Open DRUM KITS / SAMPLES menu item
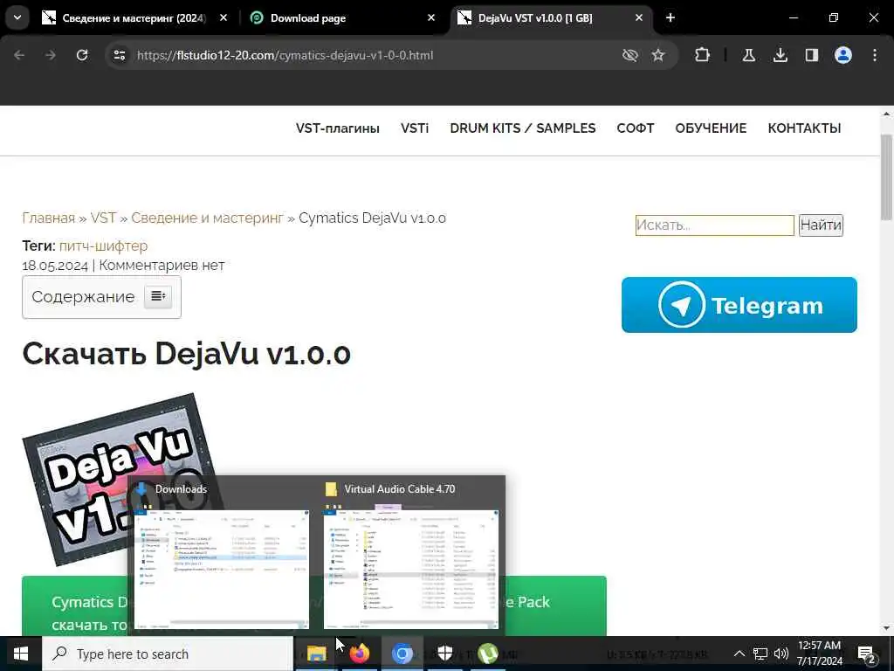The height and width of the screenshot is (671, 894). 523,128
